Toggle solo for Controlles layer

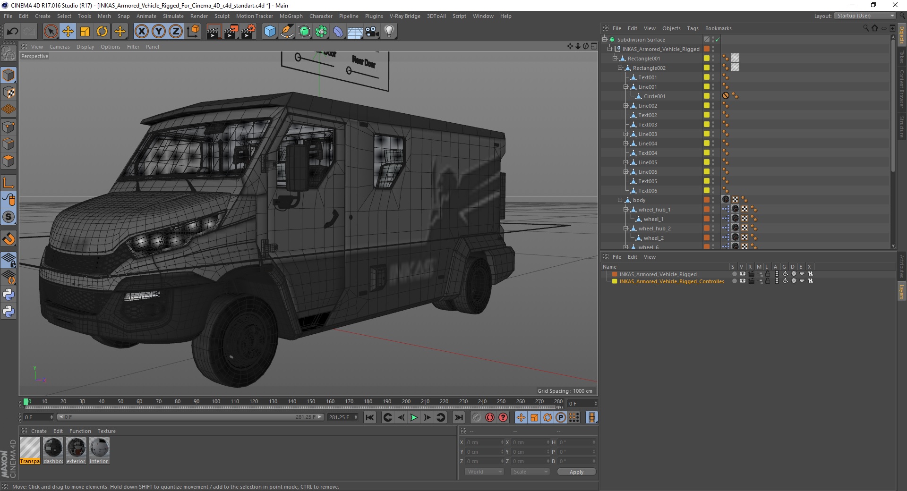734,281
